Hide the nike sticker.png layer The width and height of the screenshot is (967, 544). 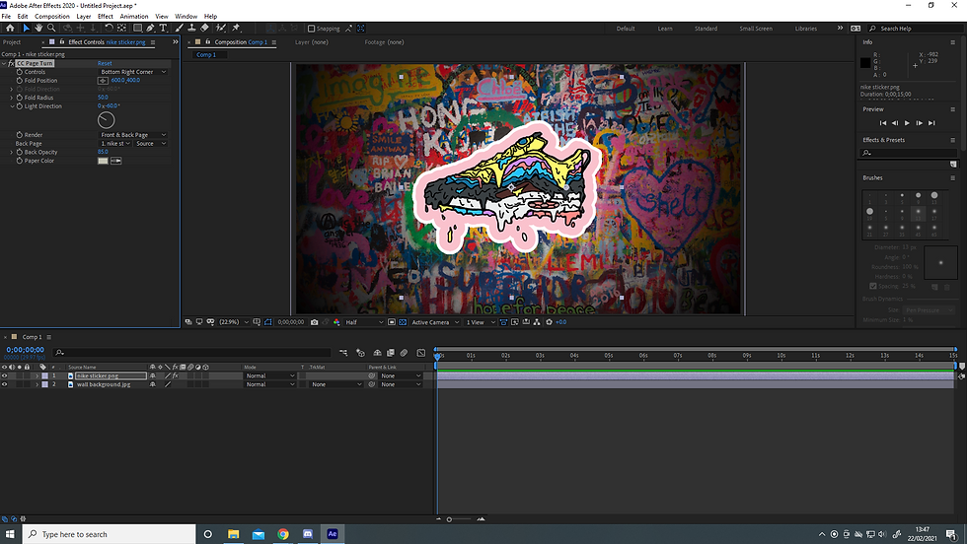coord(4,375)
